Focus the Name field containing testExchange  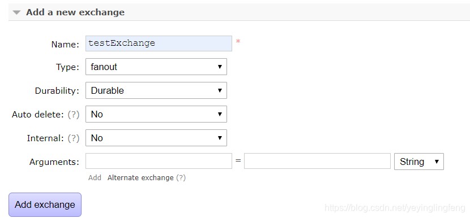159,43
